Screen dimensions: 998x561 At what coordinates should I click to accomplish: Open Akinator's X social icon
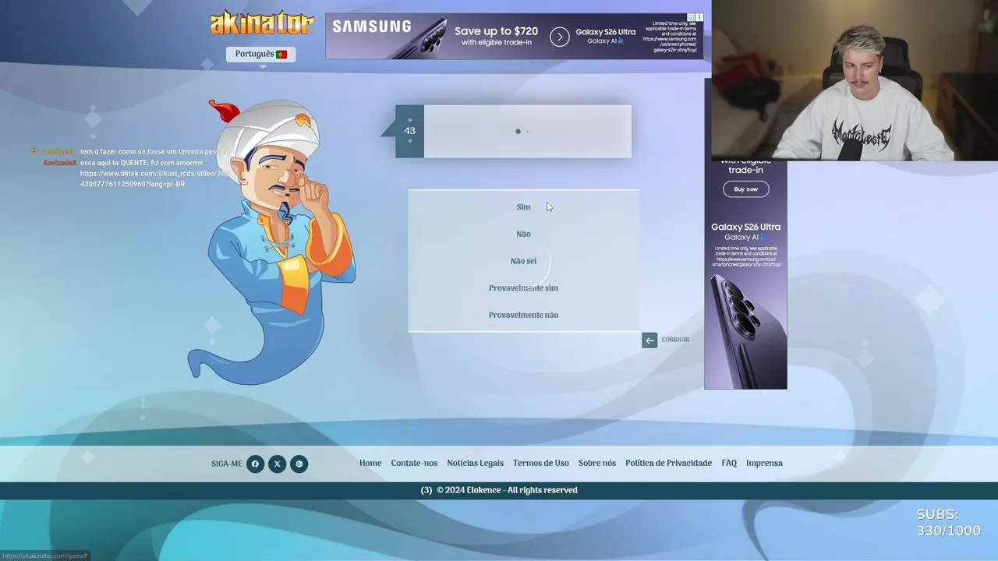pos(277,464)
